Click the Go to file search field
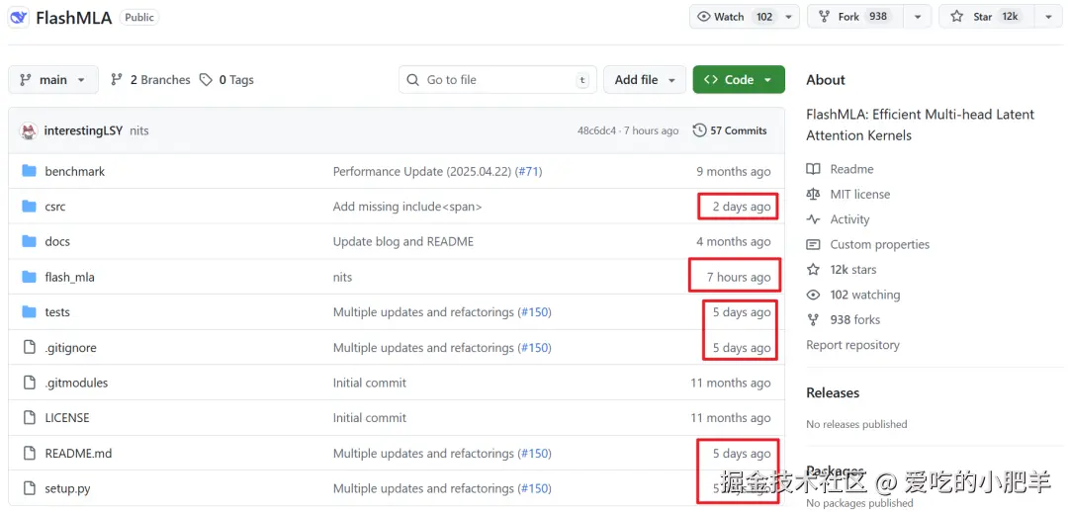Image resolution: width=1068 pixels, height=512 pixels. (x=497, y=80)
